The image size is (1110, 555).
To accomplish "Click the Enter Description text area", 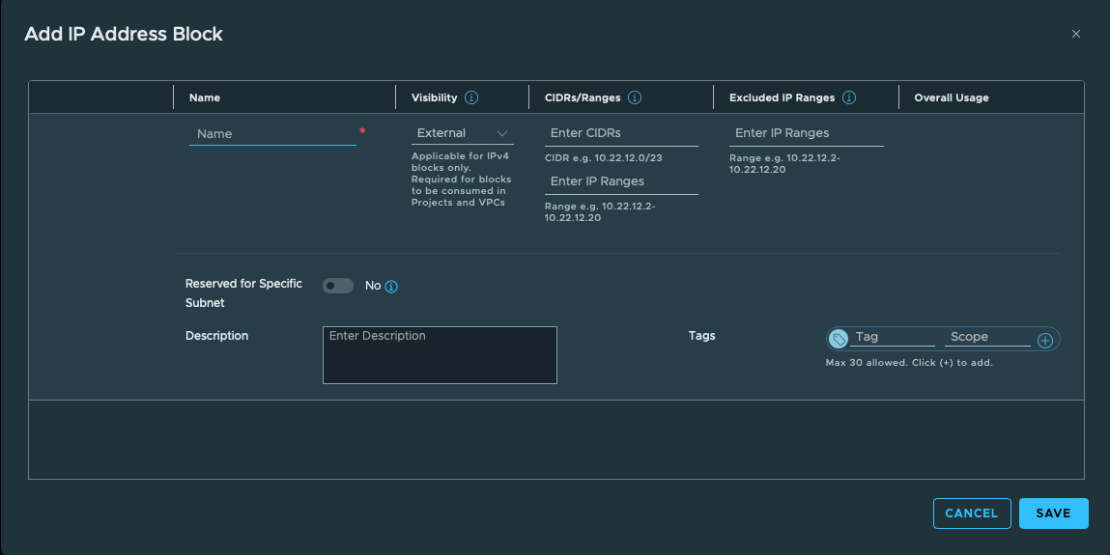I will [440, 355].
